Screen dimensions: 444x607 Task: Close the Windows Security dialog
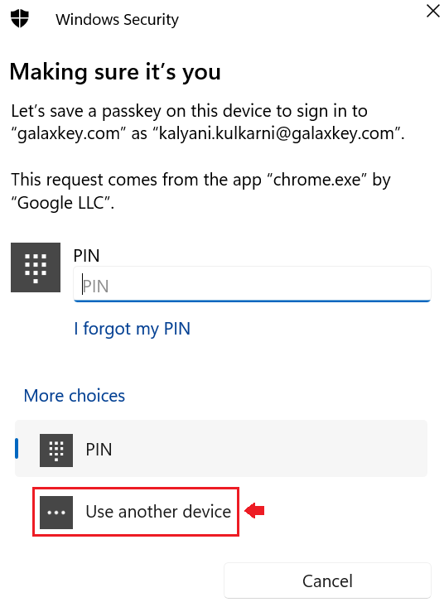(x=433, y=12)
